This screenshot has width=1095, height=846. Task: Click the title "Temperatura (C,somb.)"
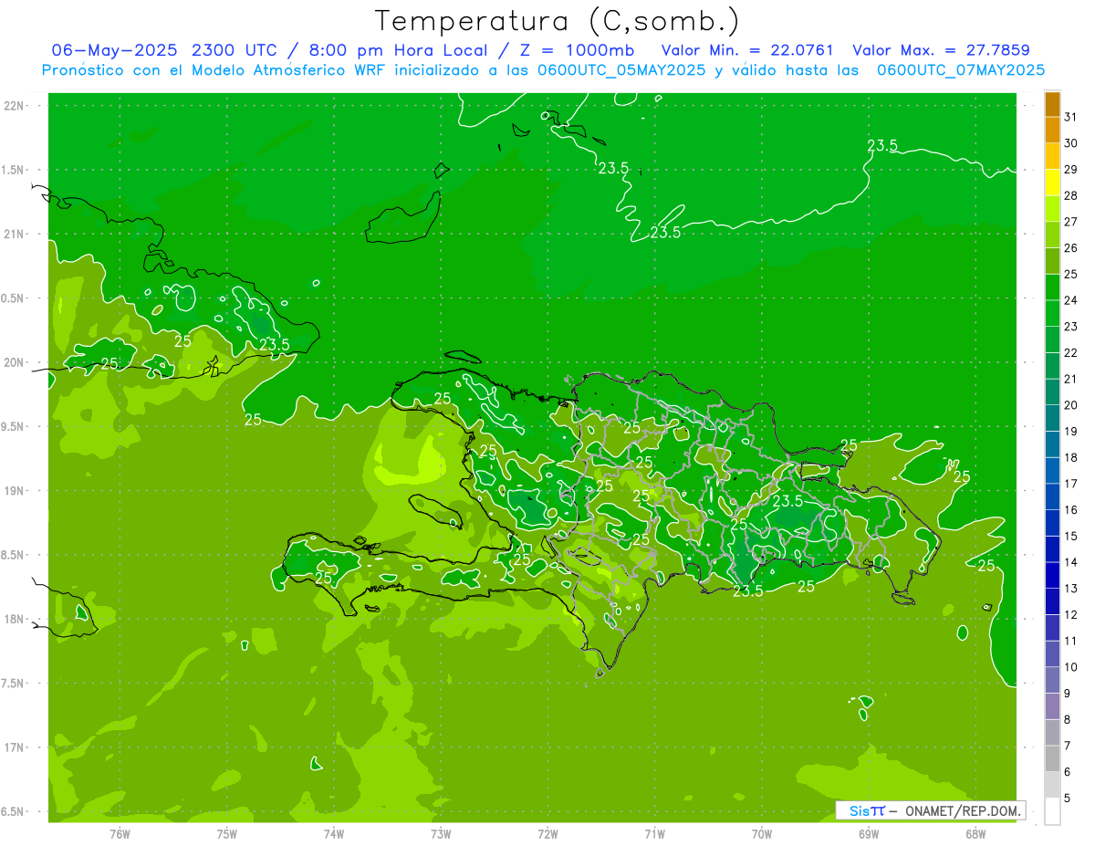557,21
